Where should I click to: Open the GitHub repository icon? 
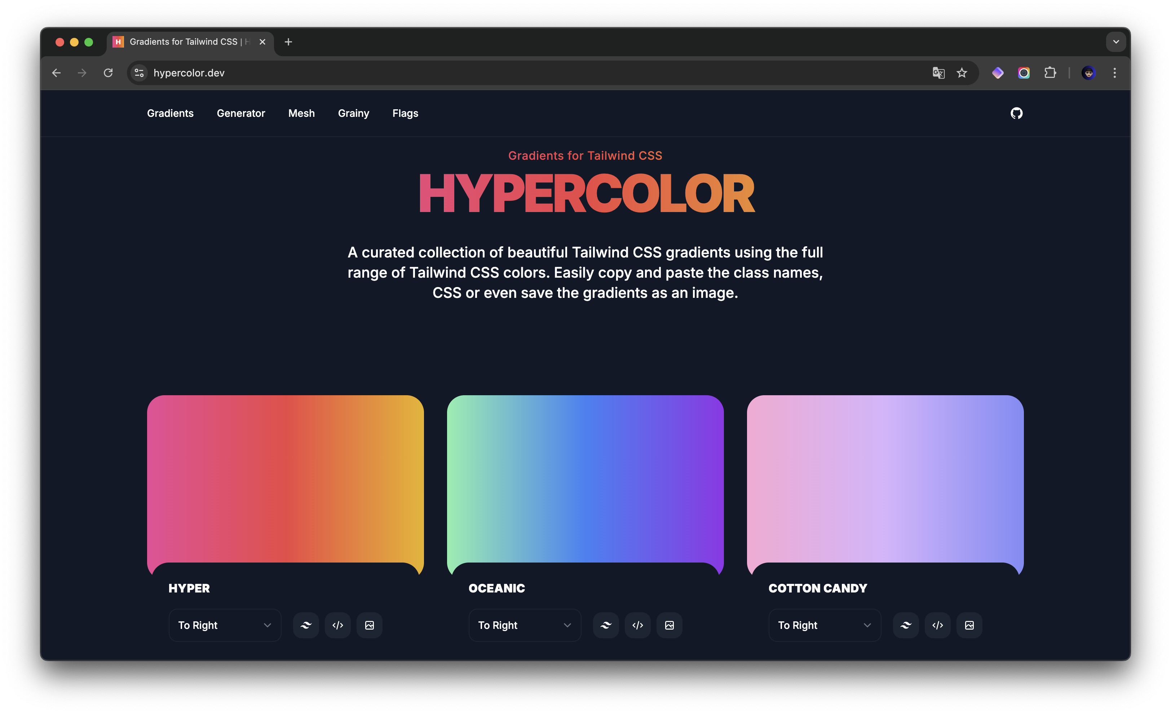pos(1016,113)
